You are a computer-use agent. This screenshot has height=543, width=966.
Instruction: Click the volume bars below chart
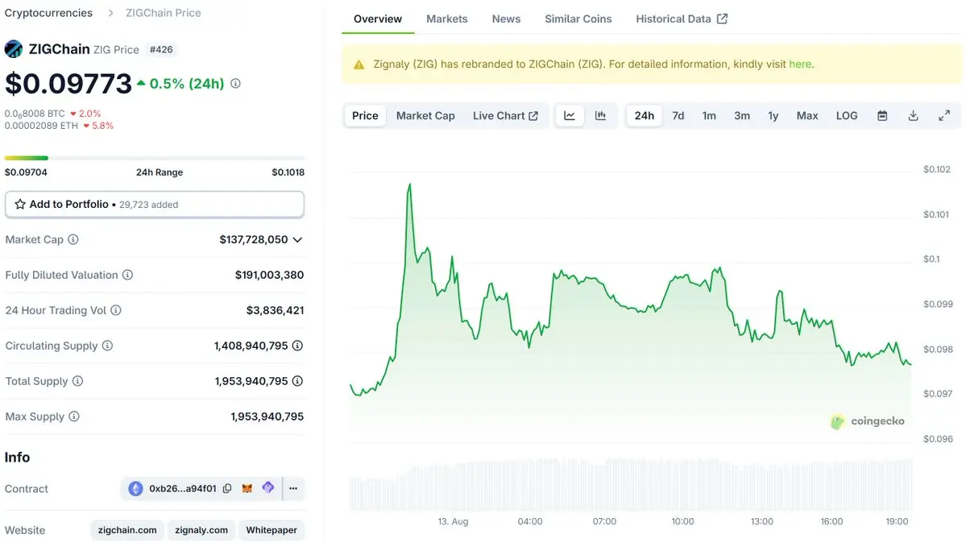[x=631, y=484]
